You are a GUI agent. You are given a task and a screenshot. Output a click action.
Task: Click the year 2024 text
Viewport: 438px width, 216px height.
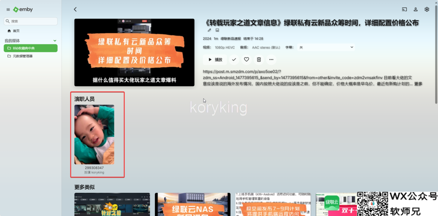point(207,38)
